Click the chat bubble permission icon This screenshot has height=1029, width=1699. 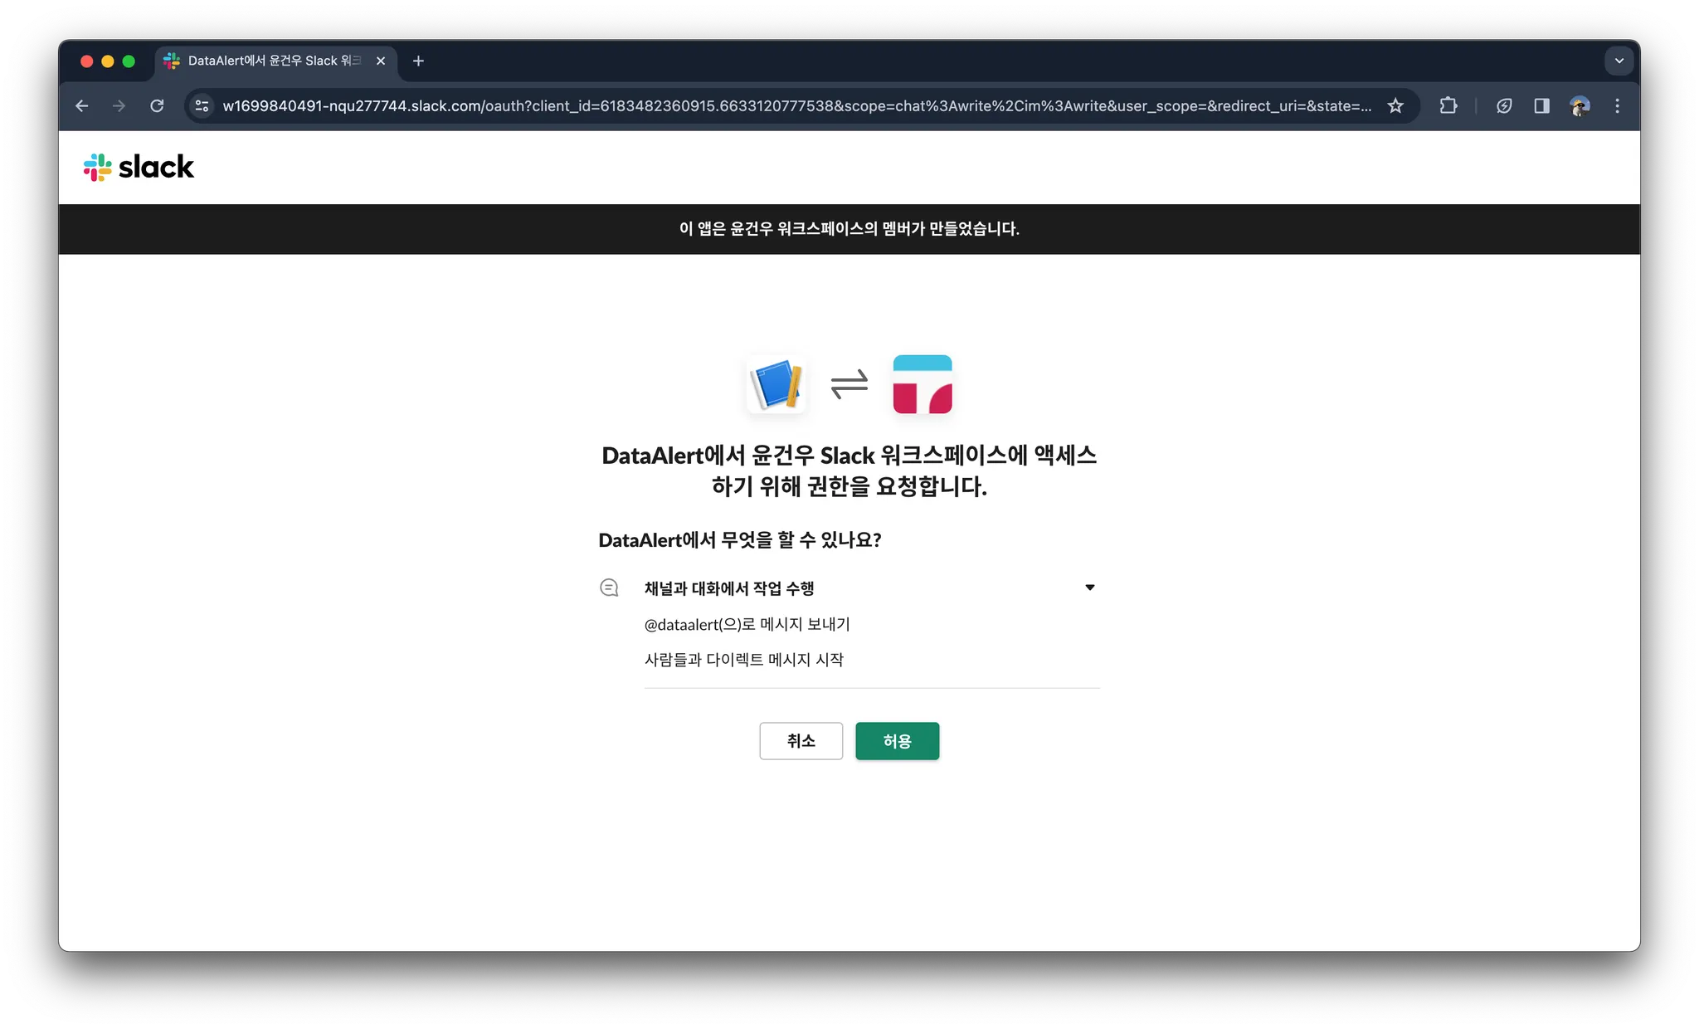609,588
